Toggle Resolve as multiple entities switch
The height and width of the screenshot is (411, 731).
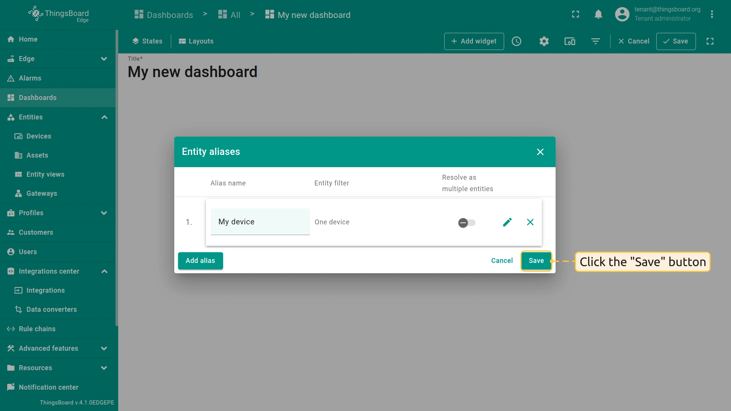click(467, 222)
